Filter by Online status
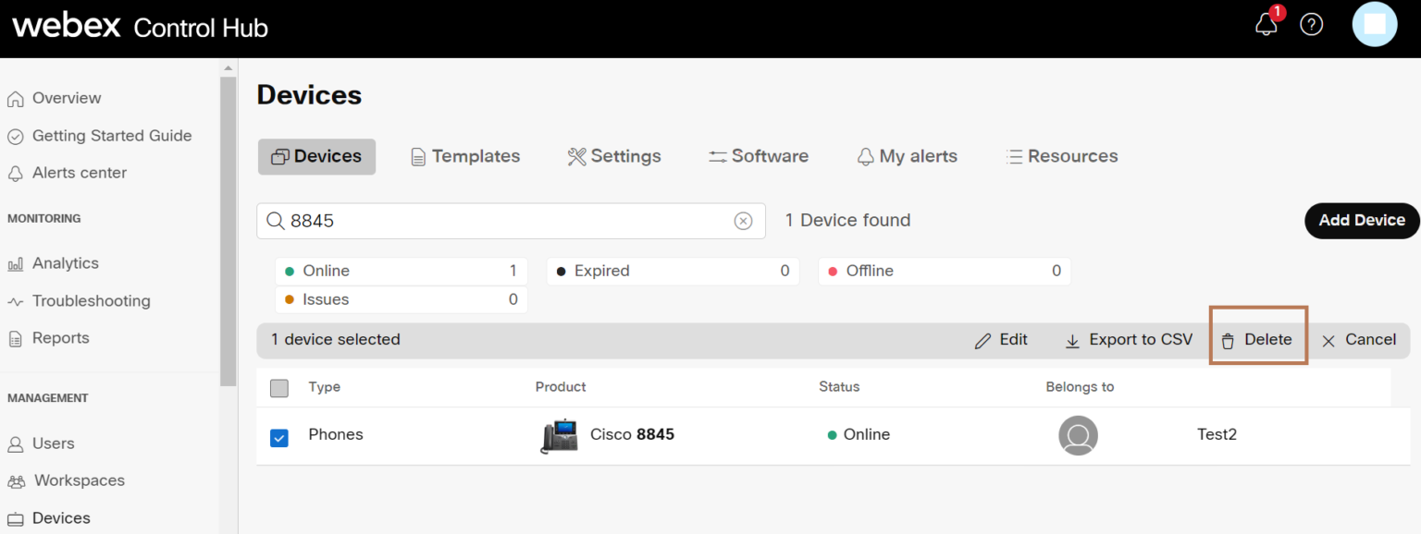The image size is (1421, 534). coord(402,271)
